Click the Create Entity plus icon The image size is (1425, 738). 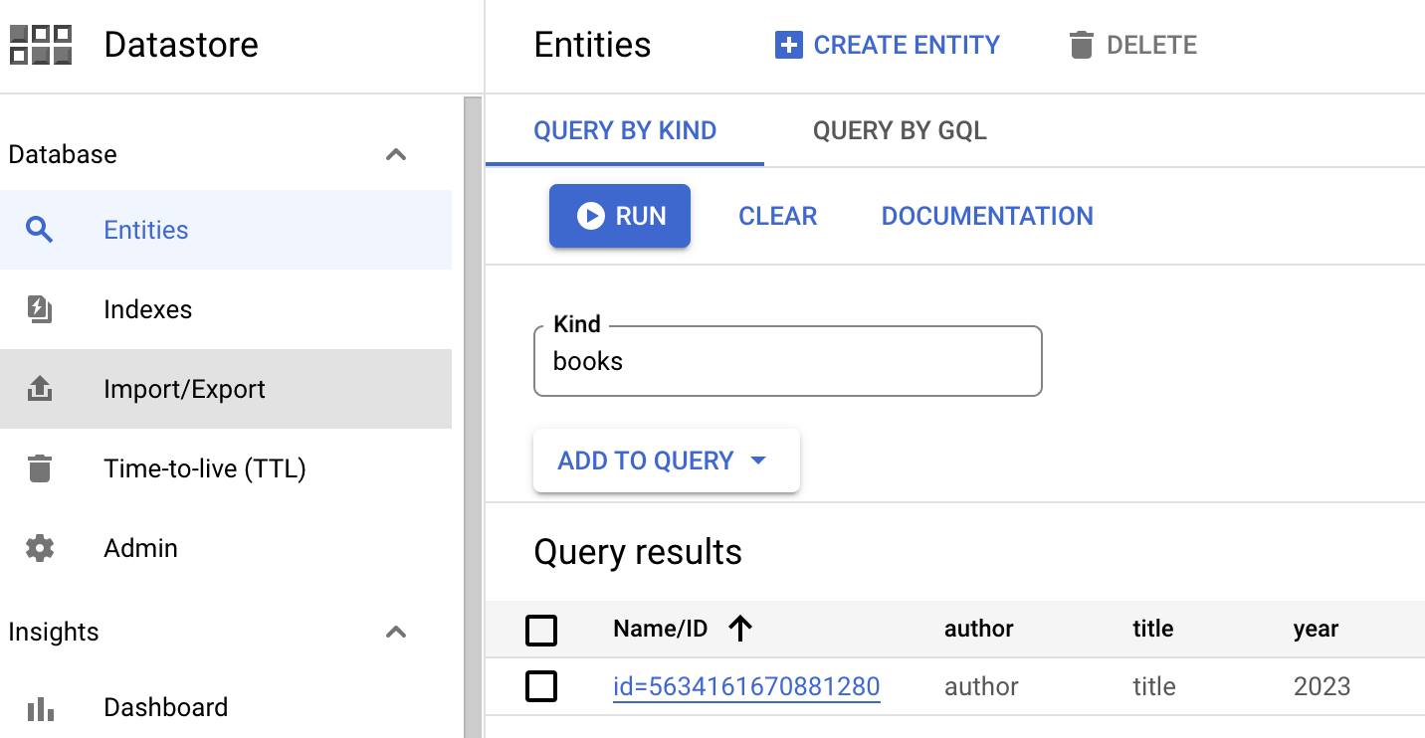788,45
